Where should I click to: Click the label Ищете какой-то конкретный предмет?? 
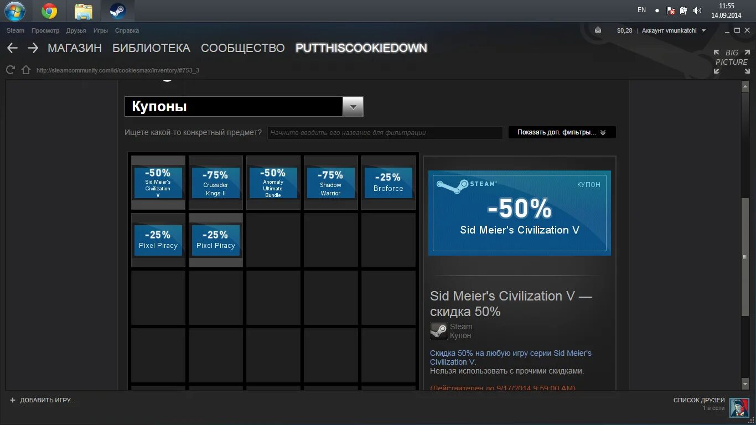(x=193, y=132)
